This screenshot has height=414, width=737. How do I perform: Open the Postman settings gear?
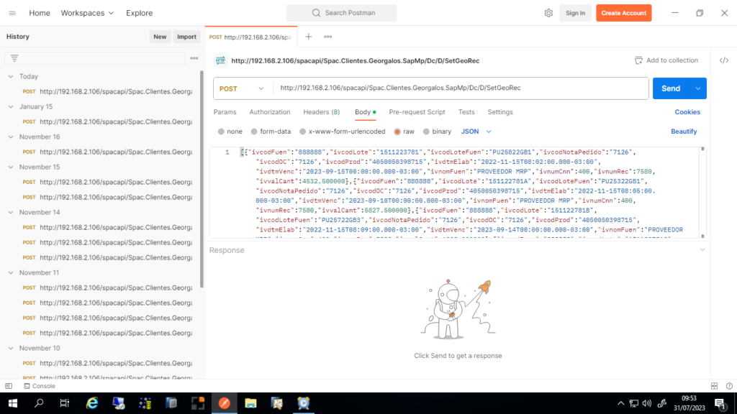coord(548,13)
